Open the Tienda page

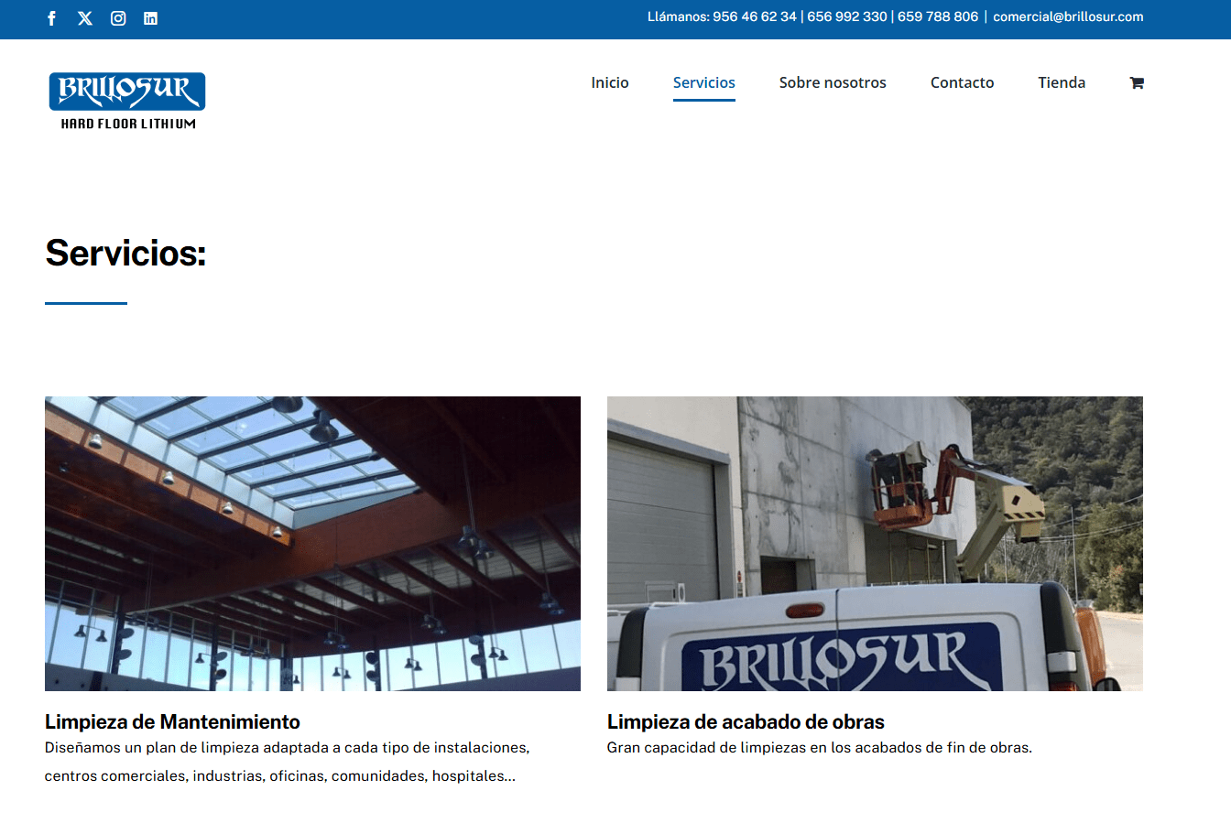coord(1062,82)
